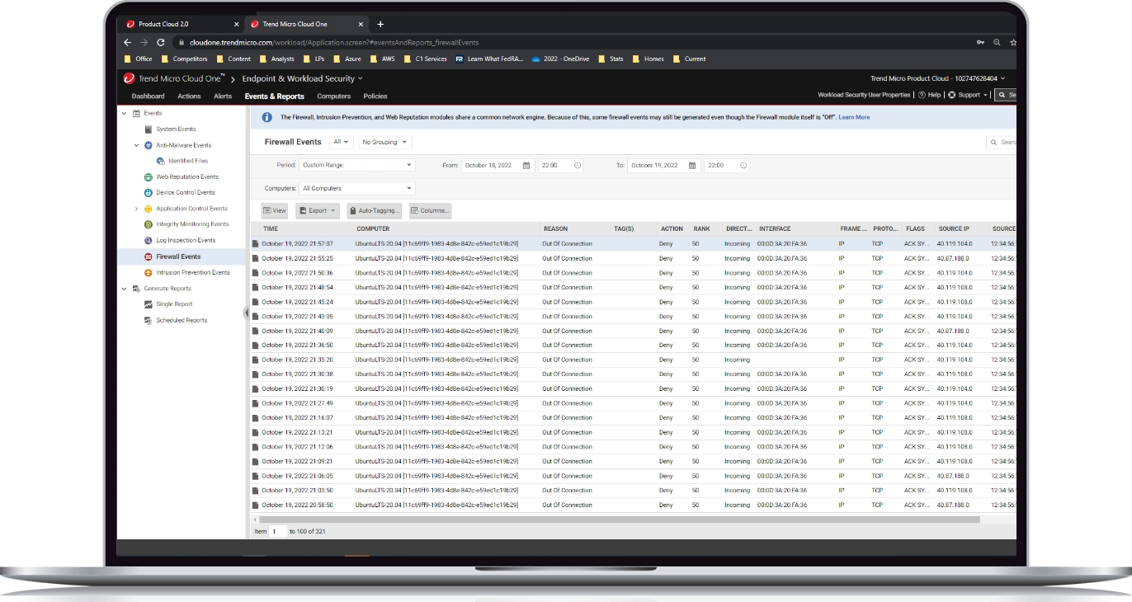This screenshot has width=1132, height=602.
Task: Open the From date calendar picker icon
Action: coord(526,166)
